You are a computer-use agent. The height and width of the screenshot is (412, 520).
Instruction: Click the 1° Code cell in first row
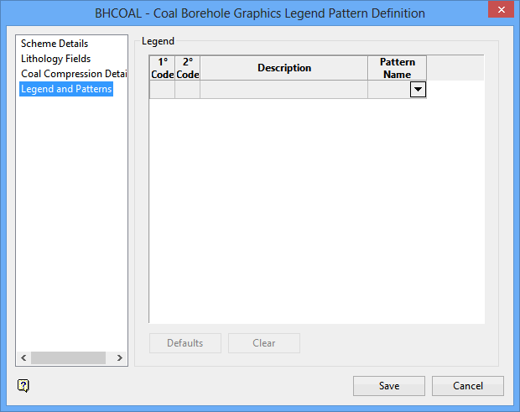click(x=162, y=90)
